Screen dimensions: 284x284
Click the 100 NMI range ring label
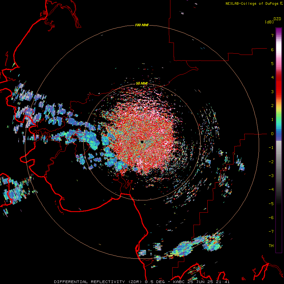(x=142, y=25)
